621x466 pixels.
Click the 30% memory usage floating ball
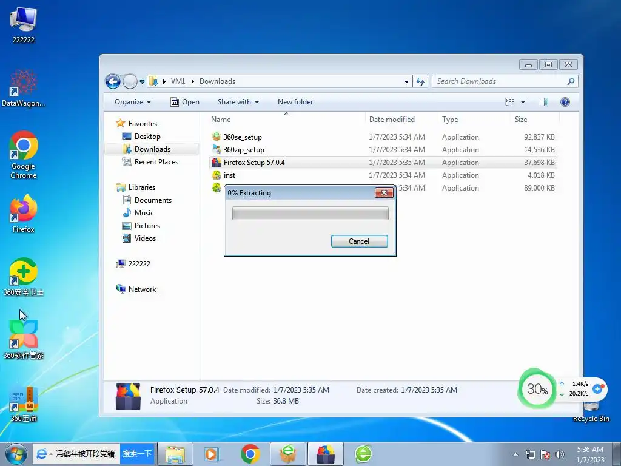pos(537,389)
